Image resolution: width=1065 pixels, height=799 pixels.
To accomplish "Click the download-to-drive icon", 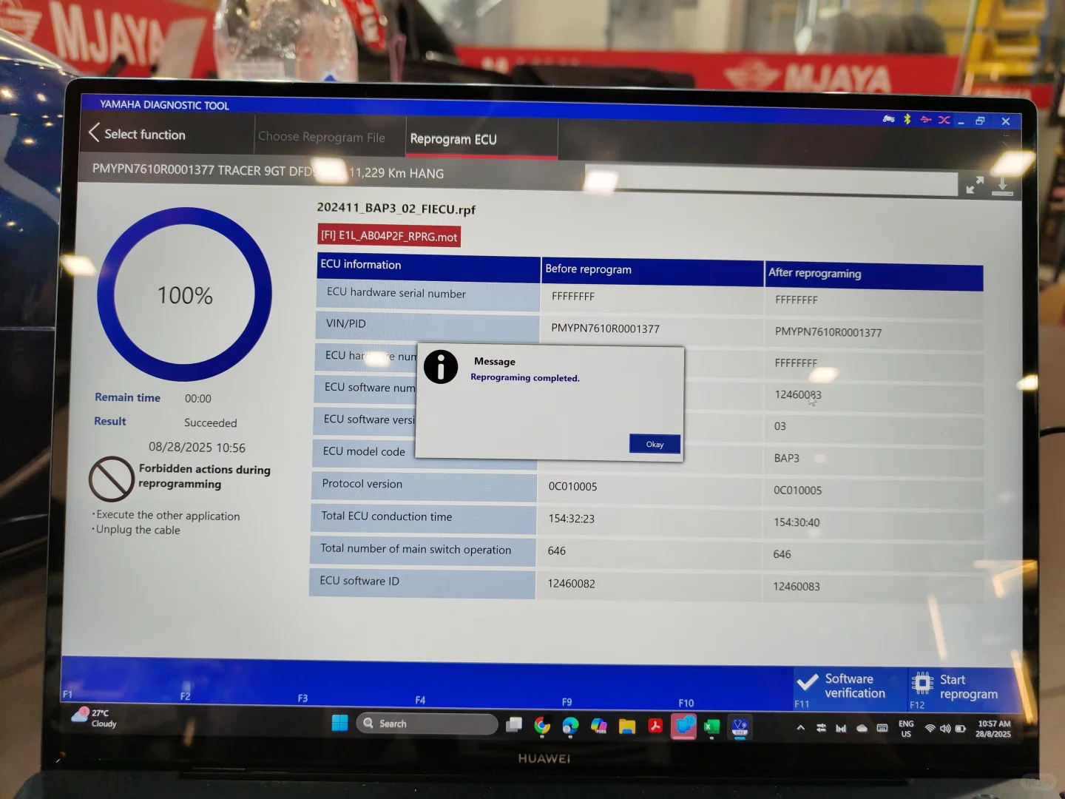I will click(1002, 186).
